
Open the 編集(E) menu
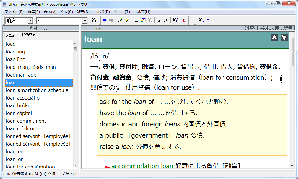coord(34,12)
